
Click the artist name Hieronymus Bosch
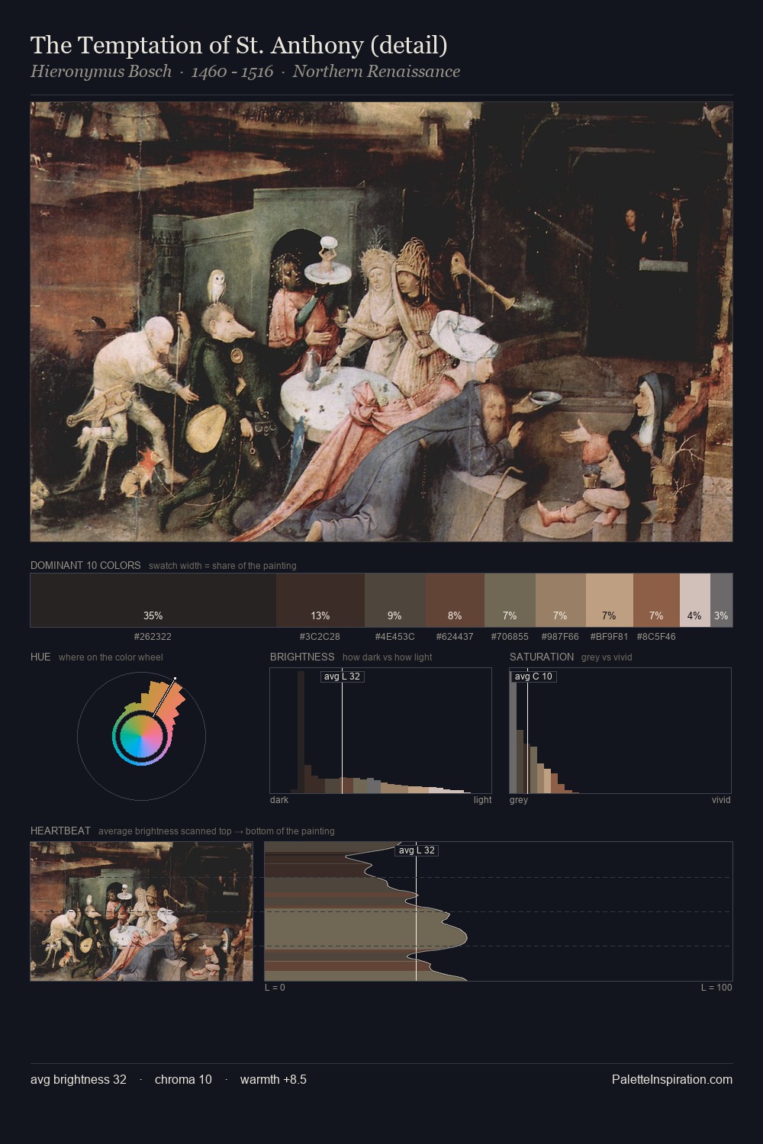pos(101,72)
